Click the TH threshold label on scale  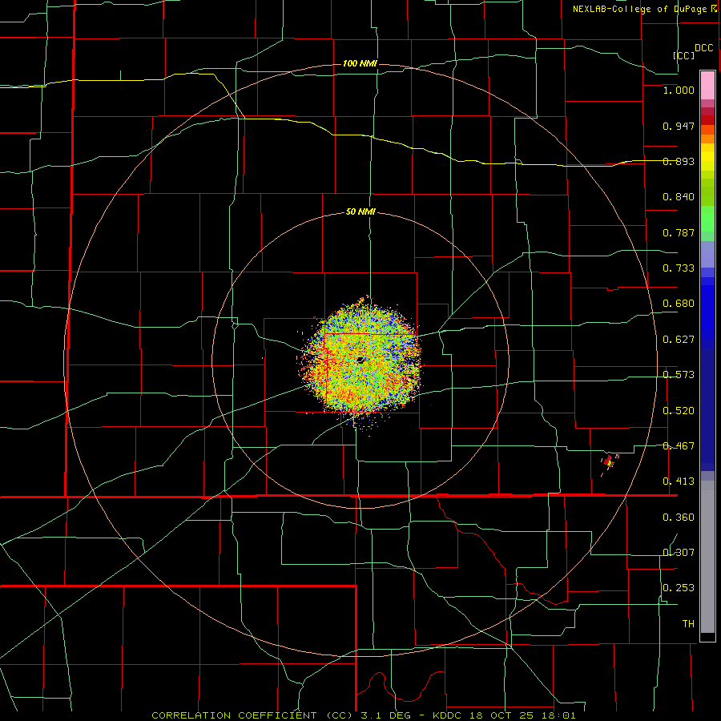(x=688, y=623)
